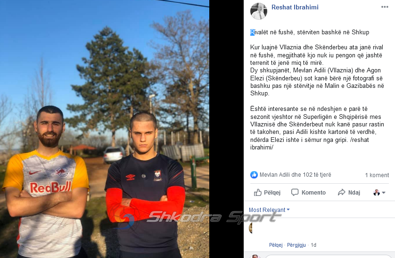Click the photo of the two players

point(105,129)
